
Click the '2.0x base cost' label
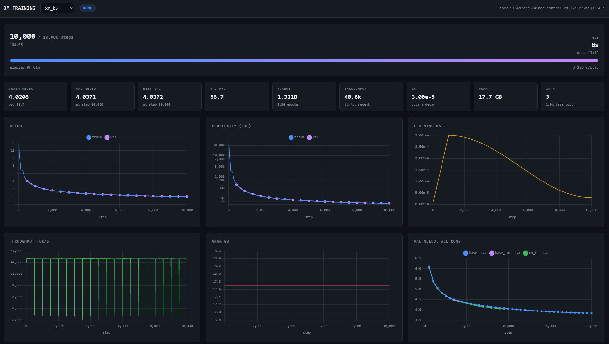click(559, 104)
